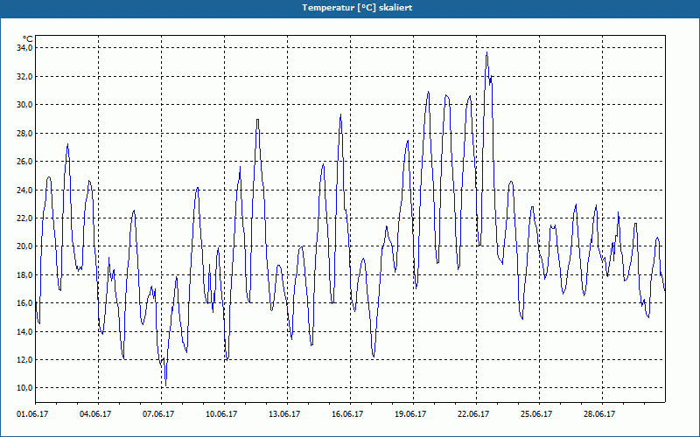Click the 14,0 axis value
The height and width of the screenshot is (437, 700).
(24, 331)
